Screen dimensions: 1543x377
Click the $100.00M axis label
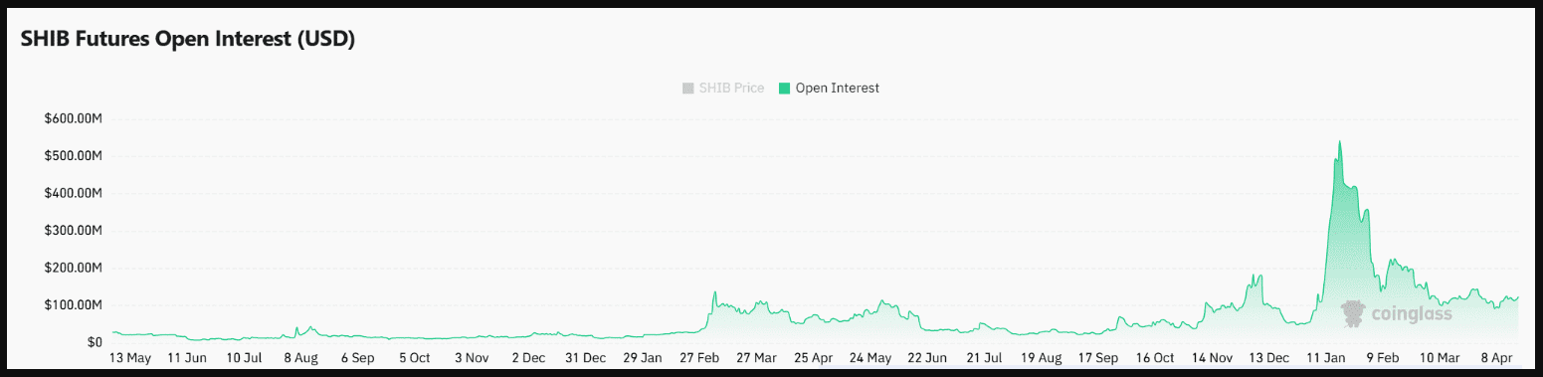point(74,304)
